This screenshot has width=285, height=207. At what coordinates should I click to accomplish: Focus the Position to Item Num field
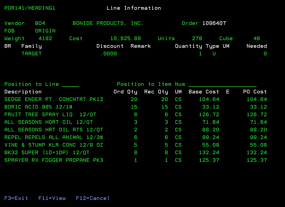(222, 84)
